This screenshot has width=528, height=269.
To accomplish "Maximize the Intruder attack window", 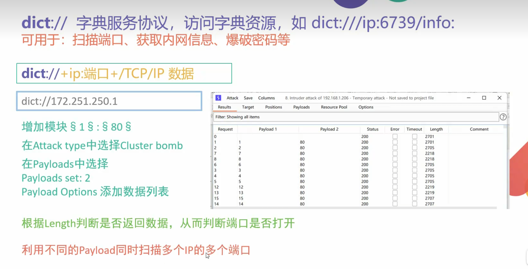I will (x=484, y=98).
